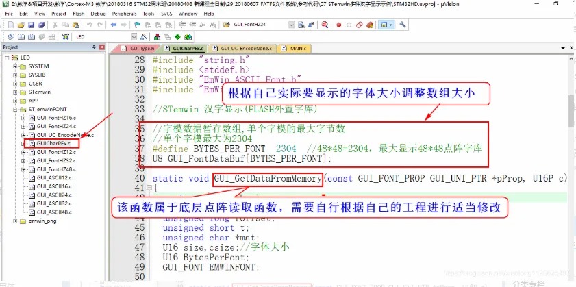
Task: Open the Flash menu
Action: click(79, 14)
